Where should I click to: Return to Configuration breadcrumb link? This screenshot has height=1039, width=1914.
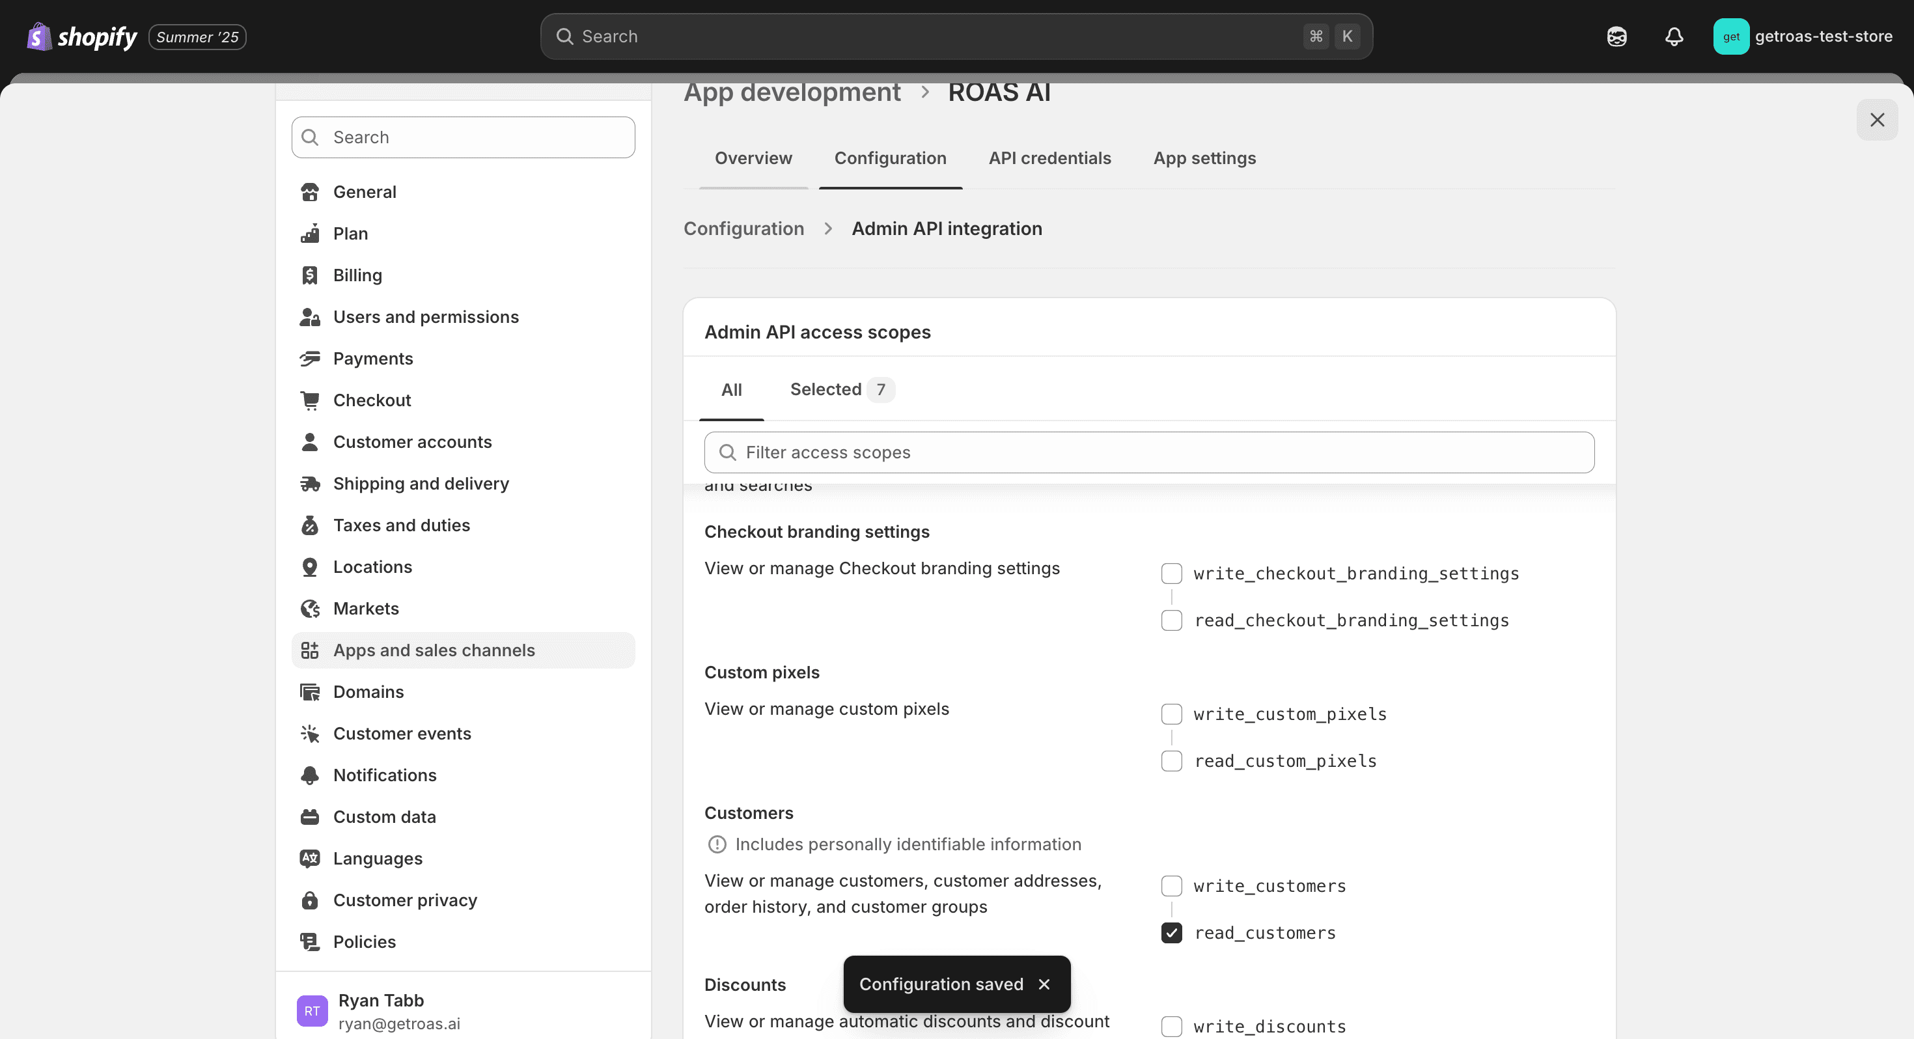point(743,228)
